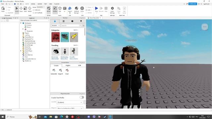Expand the StarterPlayer tree node
212x119 pixels.
click(x=21, y=51)
